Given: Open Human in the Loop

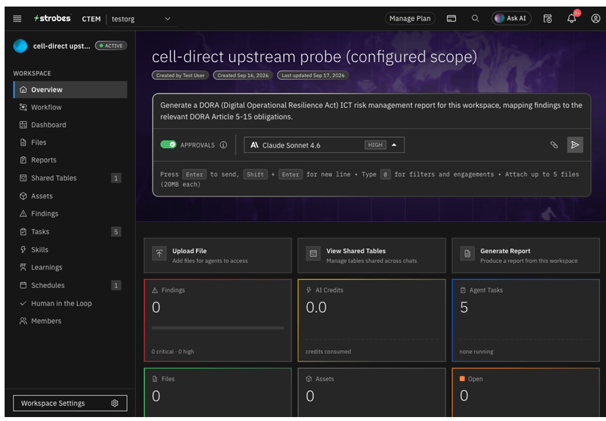Looking at the screenshot, I should pos(70,304).
